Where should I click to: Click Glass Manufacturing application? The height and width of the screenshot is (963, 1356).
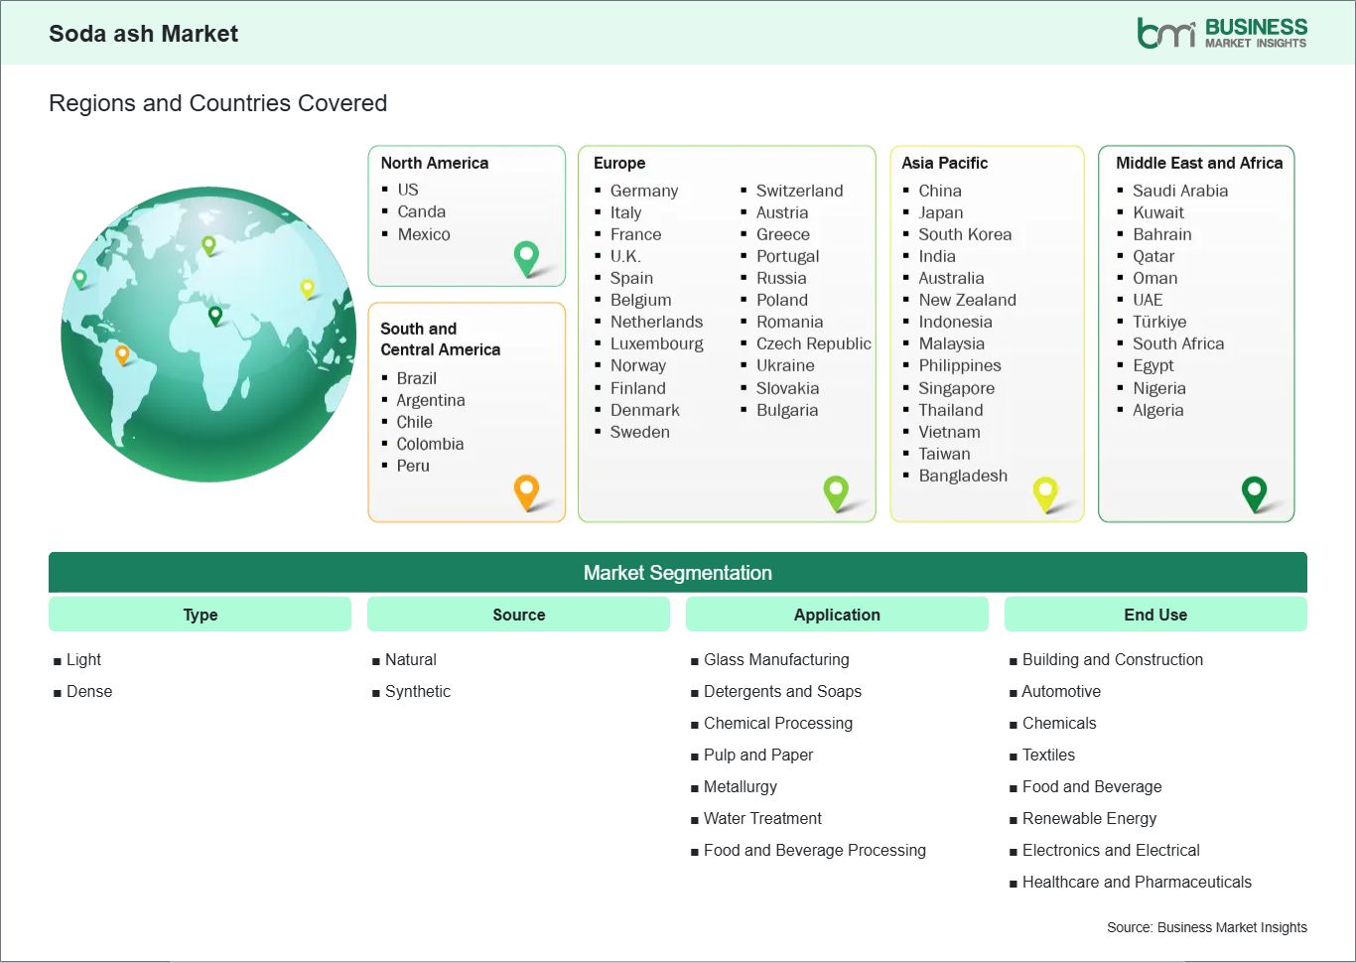point(776,659)
